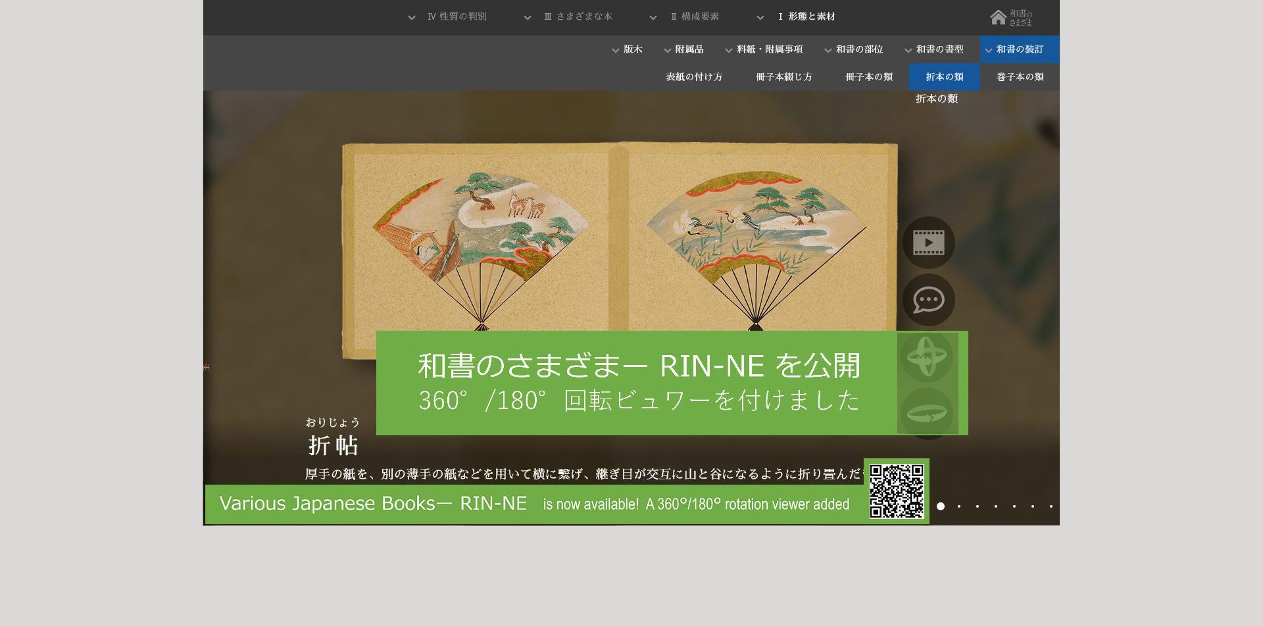Viewport: 1263px width, 626px height.
Task: Select the fourth slide pagination dot
Action: [x=996, y=506]
